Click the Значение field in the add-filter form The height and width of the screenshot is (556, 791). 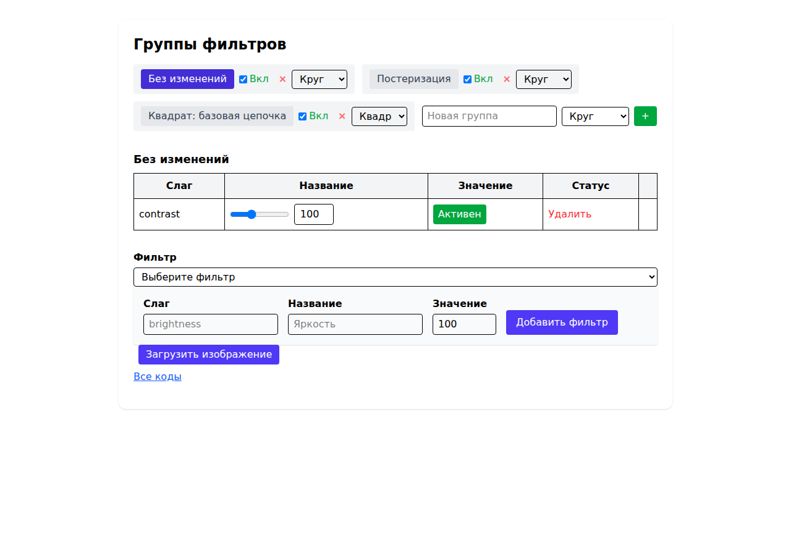(464, 324)
